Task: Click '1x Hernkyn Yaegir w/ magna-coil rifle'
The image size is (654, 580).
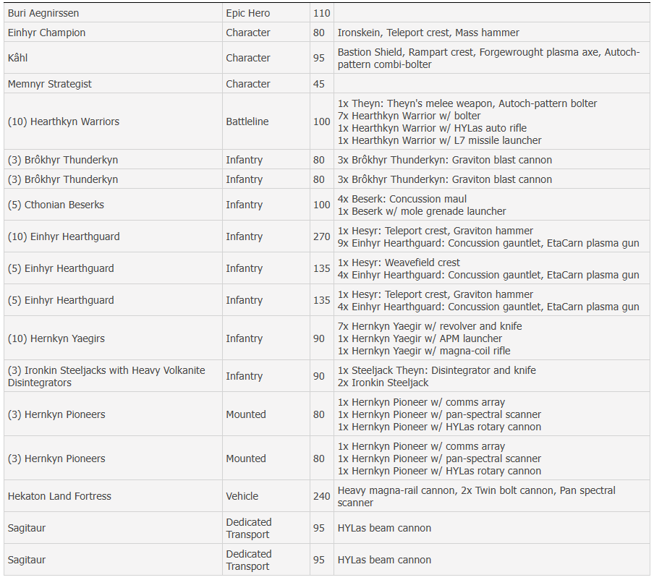Action: click(424, 351)
